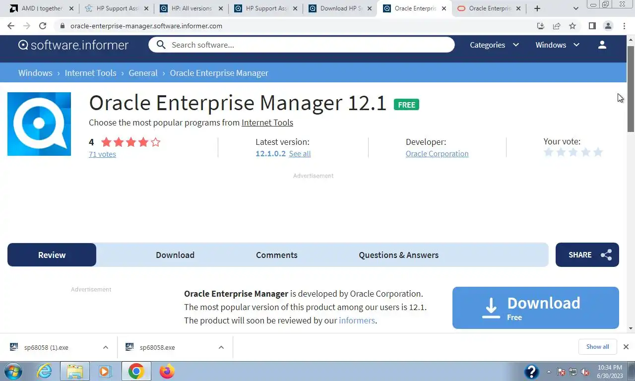The height and width of the screenshot is (381, 635).
Task: Expand the Windows platform dropdown
Action: click(x=557, y=45)
